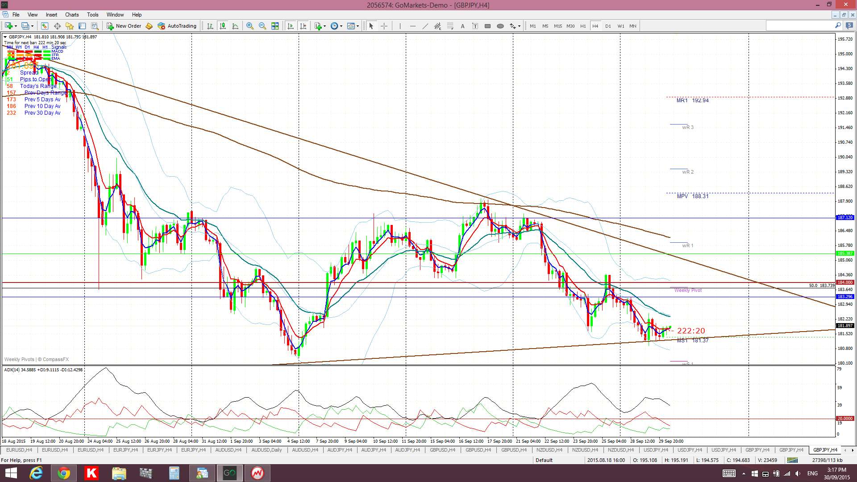The height and width of the screenshot is (482, 857).
Task: Switch to the M1 timeframe
Action: (x=533, y=26)
